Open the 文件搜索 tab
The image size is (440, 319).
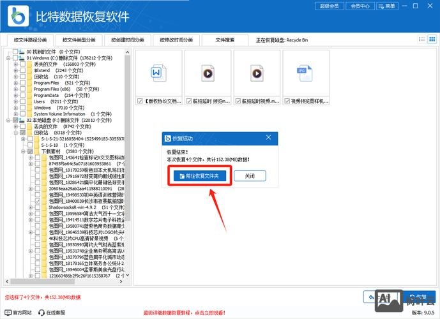pyautogui.click(x=225, y=40)
